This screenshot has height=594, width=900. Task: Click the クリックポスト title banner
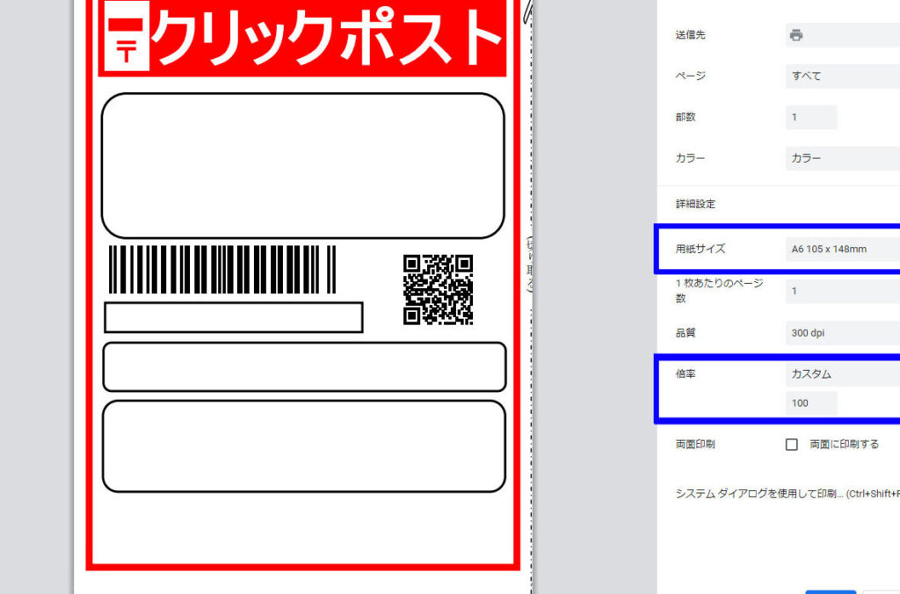[x=302, y=39]
